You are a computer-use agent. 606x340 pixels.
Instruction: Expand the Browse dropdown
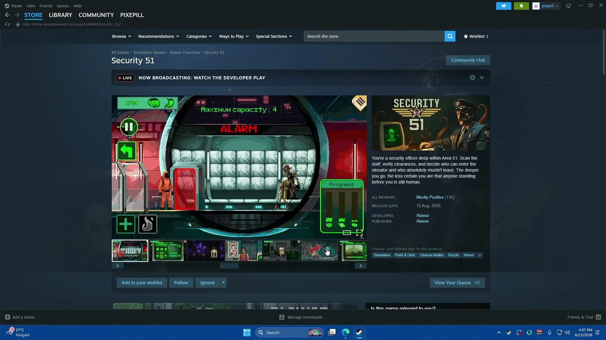click(122, 36)
